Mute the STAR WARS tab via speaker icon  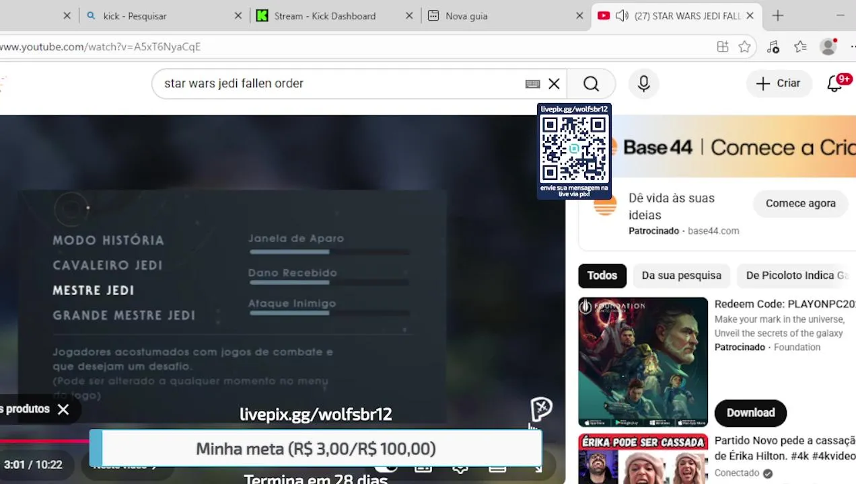622,15
